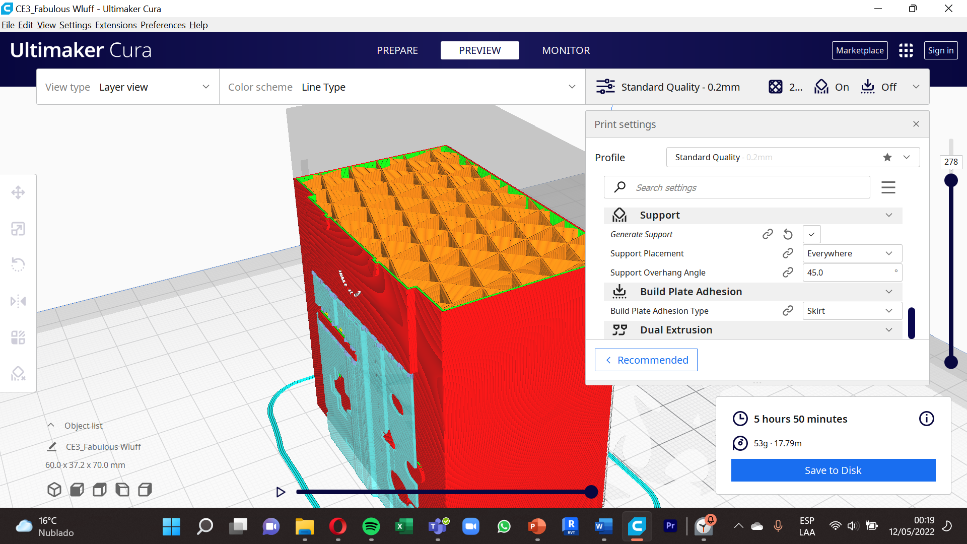967x544 pixels.
Task: Click the bottom handle of layer slider
Action: coord(951,362)
